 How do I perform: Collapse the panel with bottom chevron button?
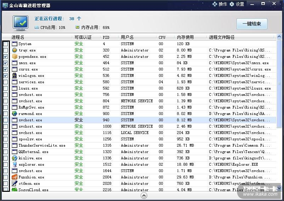pos(144,196)
